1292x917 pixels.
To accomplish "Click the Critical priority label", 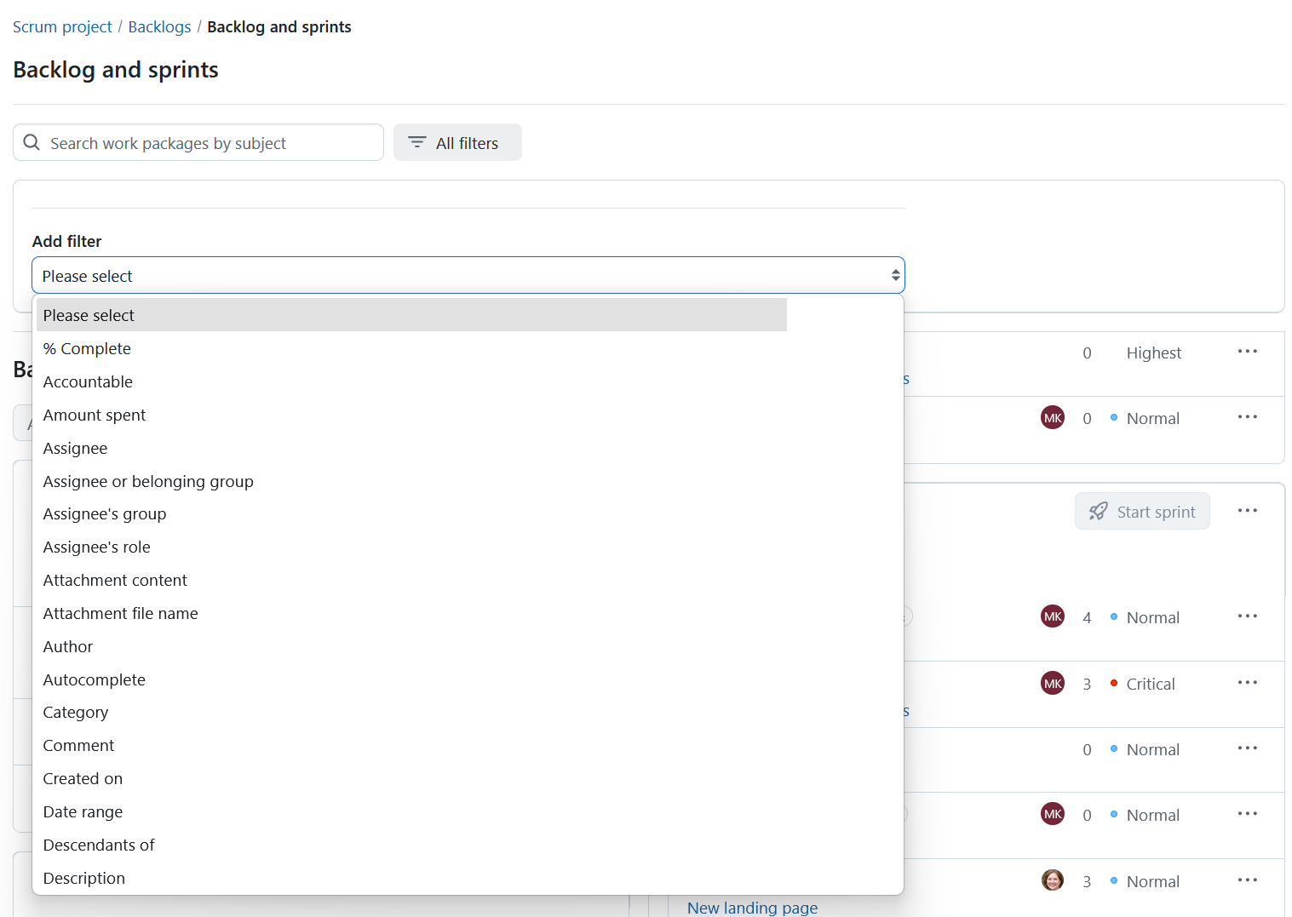I will (x=1150, y=684).
